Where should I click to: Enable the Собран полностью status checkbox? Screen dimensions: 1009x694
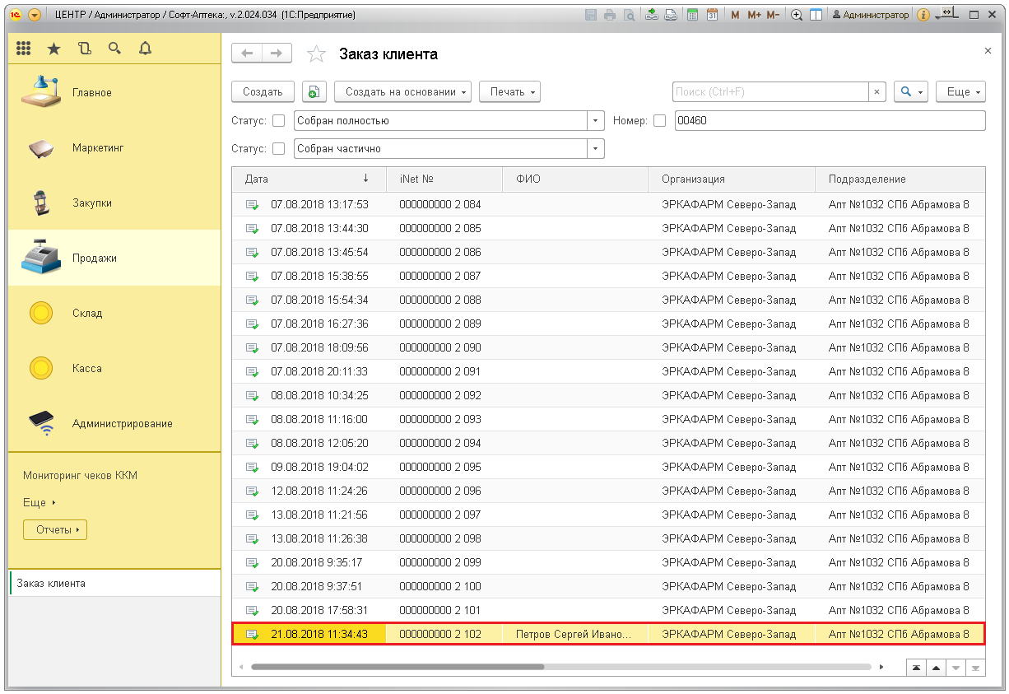(278, 121)
